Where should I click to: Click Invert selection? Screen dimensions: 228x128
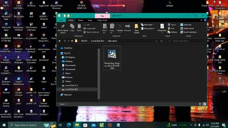[188, 32]
